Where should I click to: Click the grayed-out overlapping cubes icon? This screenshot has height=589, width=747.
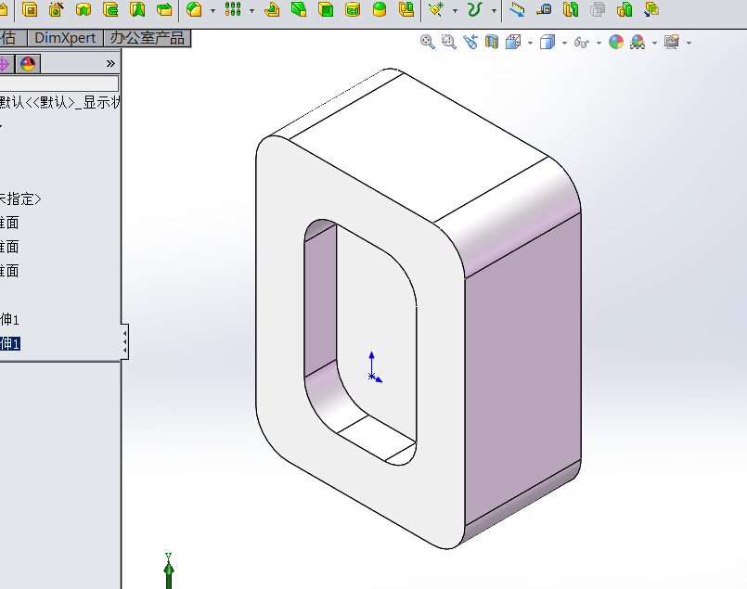click(x=598, y=9)
